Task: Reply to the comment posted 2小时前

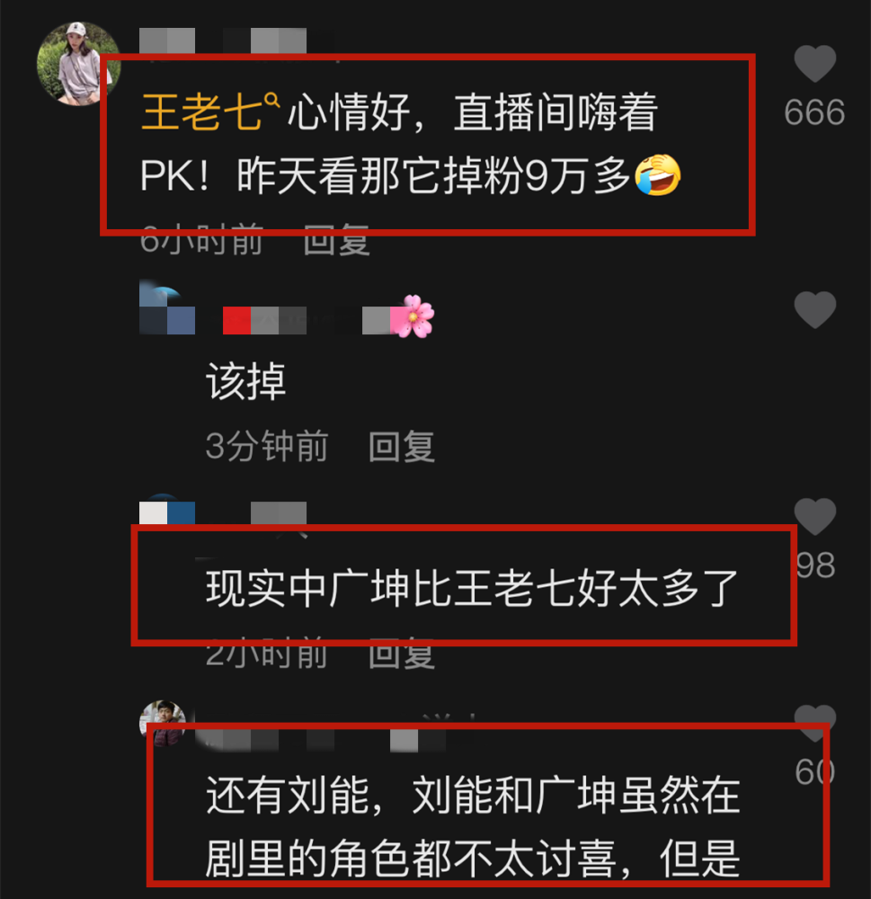Action: point(402,653)
